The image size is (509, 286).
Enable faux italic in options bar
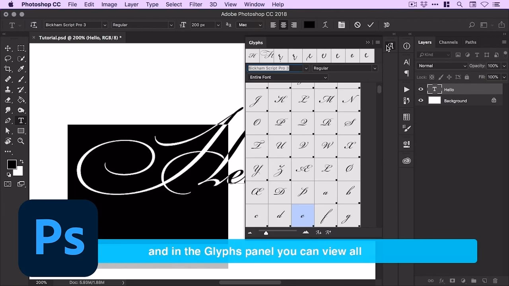pyautogui.click(x=325, y=25)
